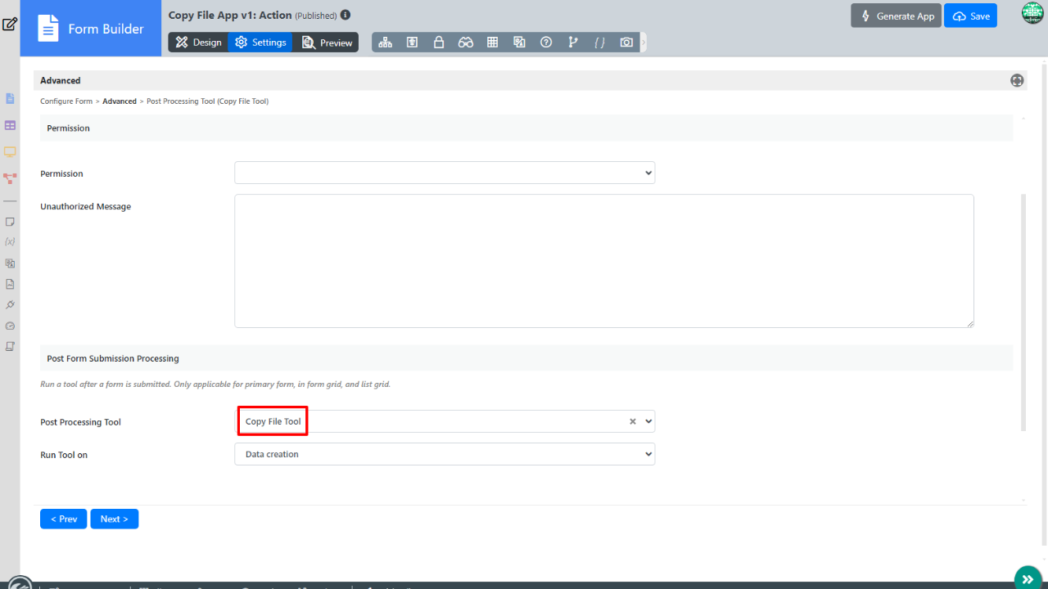Click the curly braces icon in toolbar
The image size is (1048, 589).
click(599, 43)
